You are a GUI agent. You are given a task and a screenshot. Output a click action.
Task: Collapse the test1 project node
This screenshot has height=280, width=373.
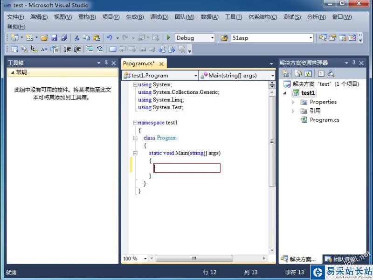pyautogui.click(x=284, y=93)
